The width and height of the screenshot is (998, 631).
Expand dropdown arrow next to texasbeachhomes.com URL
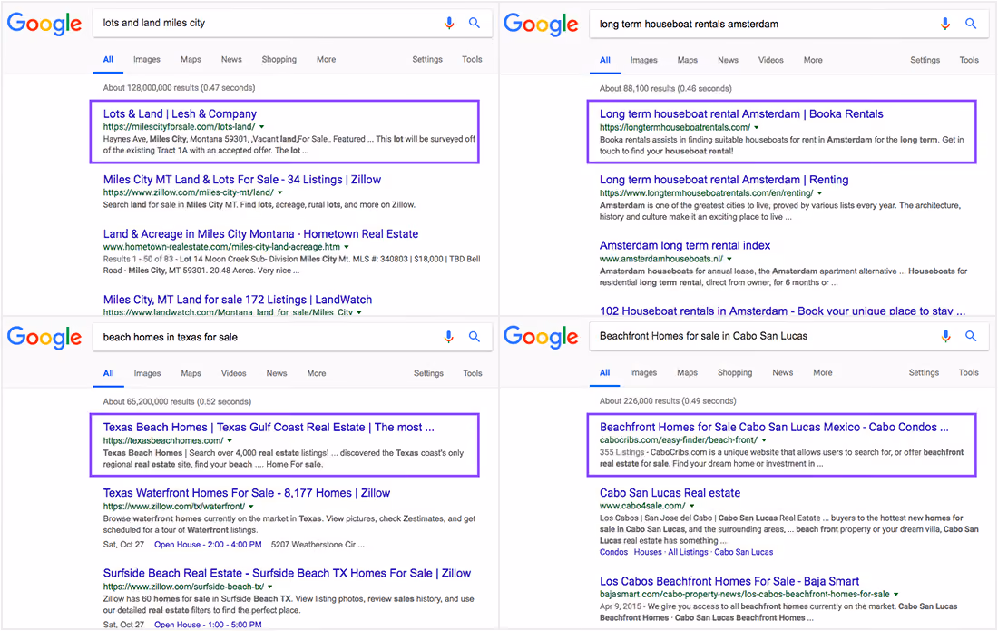pyautogui.click(x=230, y=440)
